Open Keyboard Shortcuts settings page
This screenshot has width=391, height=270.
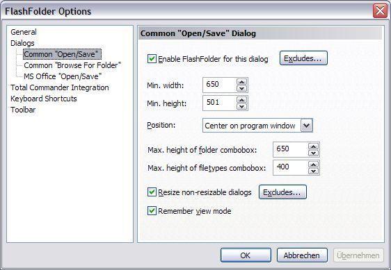[x=44, y=99]
